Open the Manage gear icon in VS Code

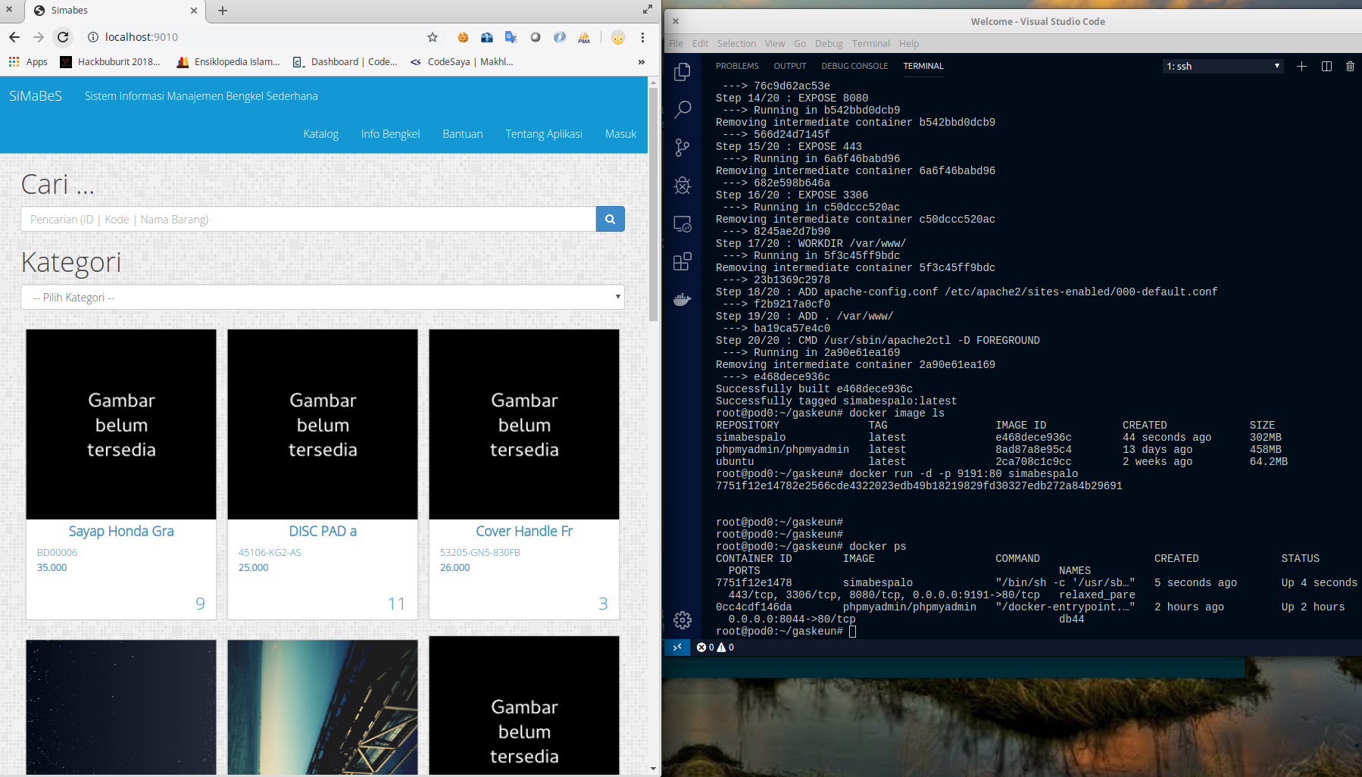click(x=683, y=620)
